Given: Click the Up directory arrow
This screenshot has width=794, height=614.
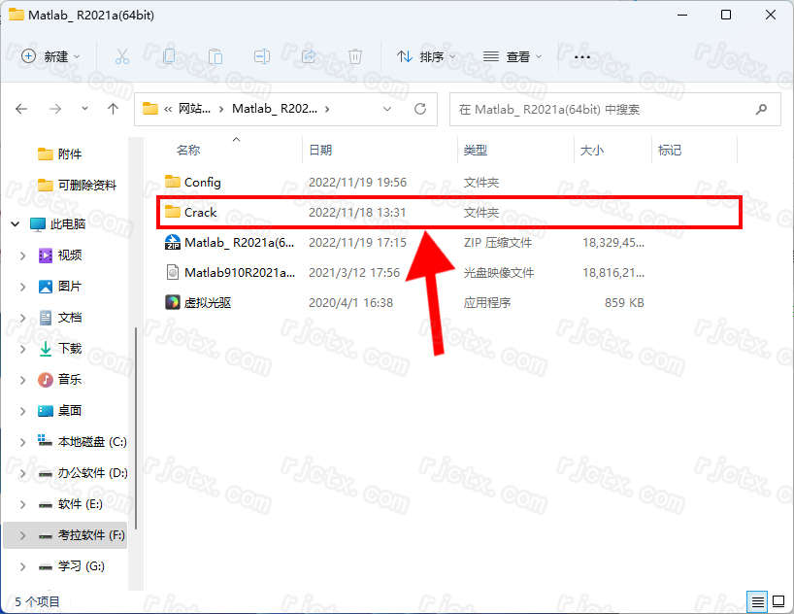Looking at the screenshot, I should click(x=114, y=109).
